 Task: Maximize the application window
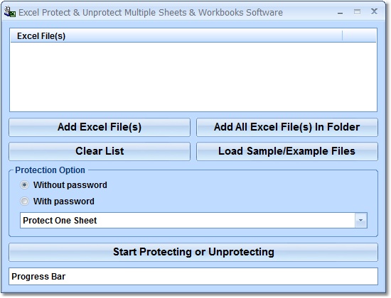point(357,11)
